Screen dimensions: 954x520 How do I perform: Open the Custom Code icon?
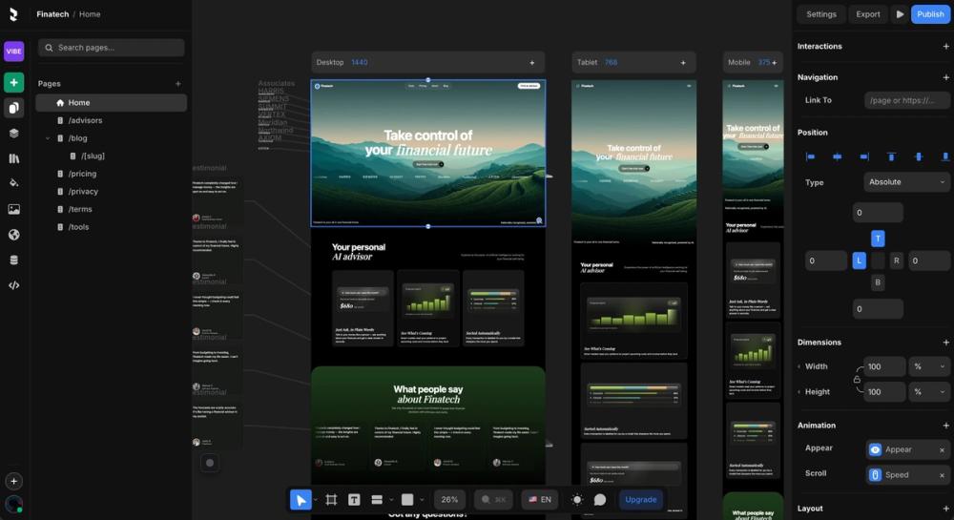click(x=14, y=285)
